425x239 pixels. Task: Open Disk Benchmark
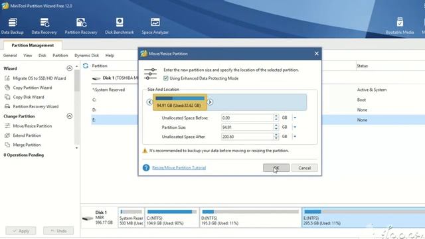(120, 26)
